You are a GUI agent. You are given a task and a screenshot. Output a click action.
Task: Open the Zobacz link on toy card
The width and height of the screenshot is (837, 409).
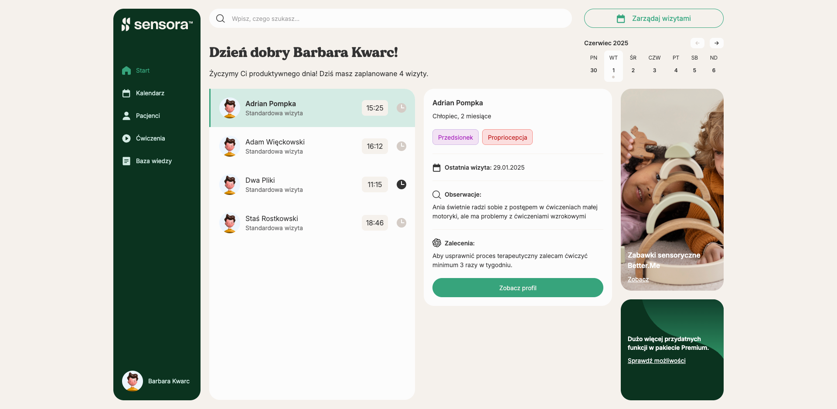638,279
